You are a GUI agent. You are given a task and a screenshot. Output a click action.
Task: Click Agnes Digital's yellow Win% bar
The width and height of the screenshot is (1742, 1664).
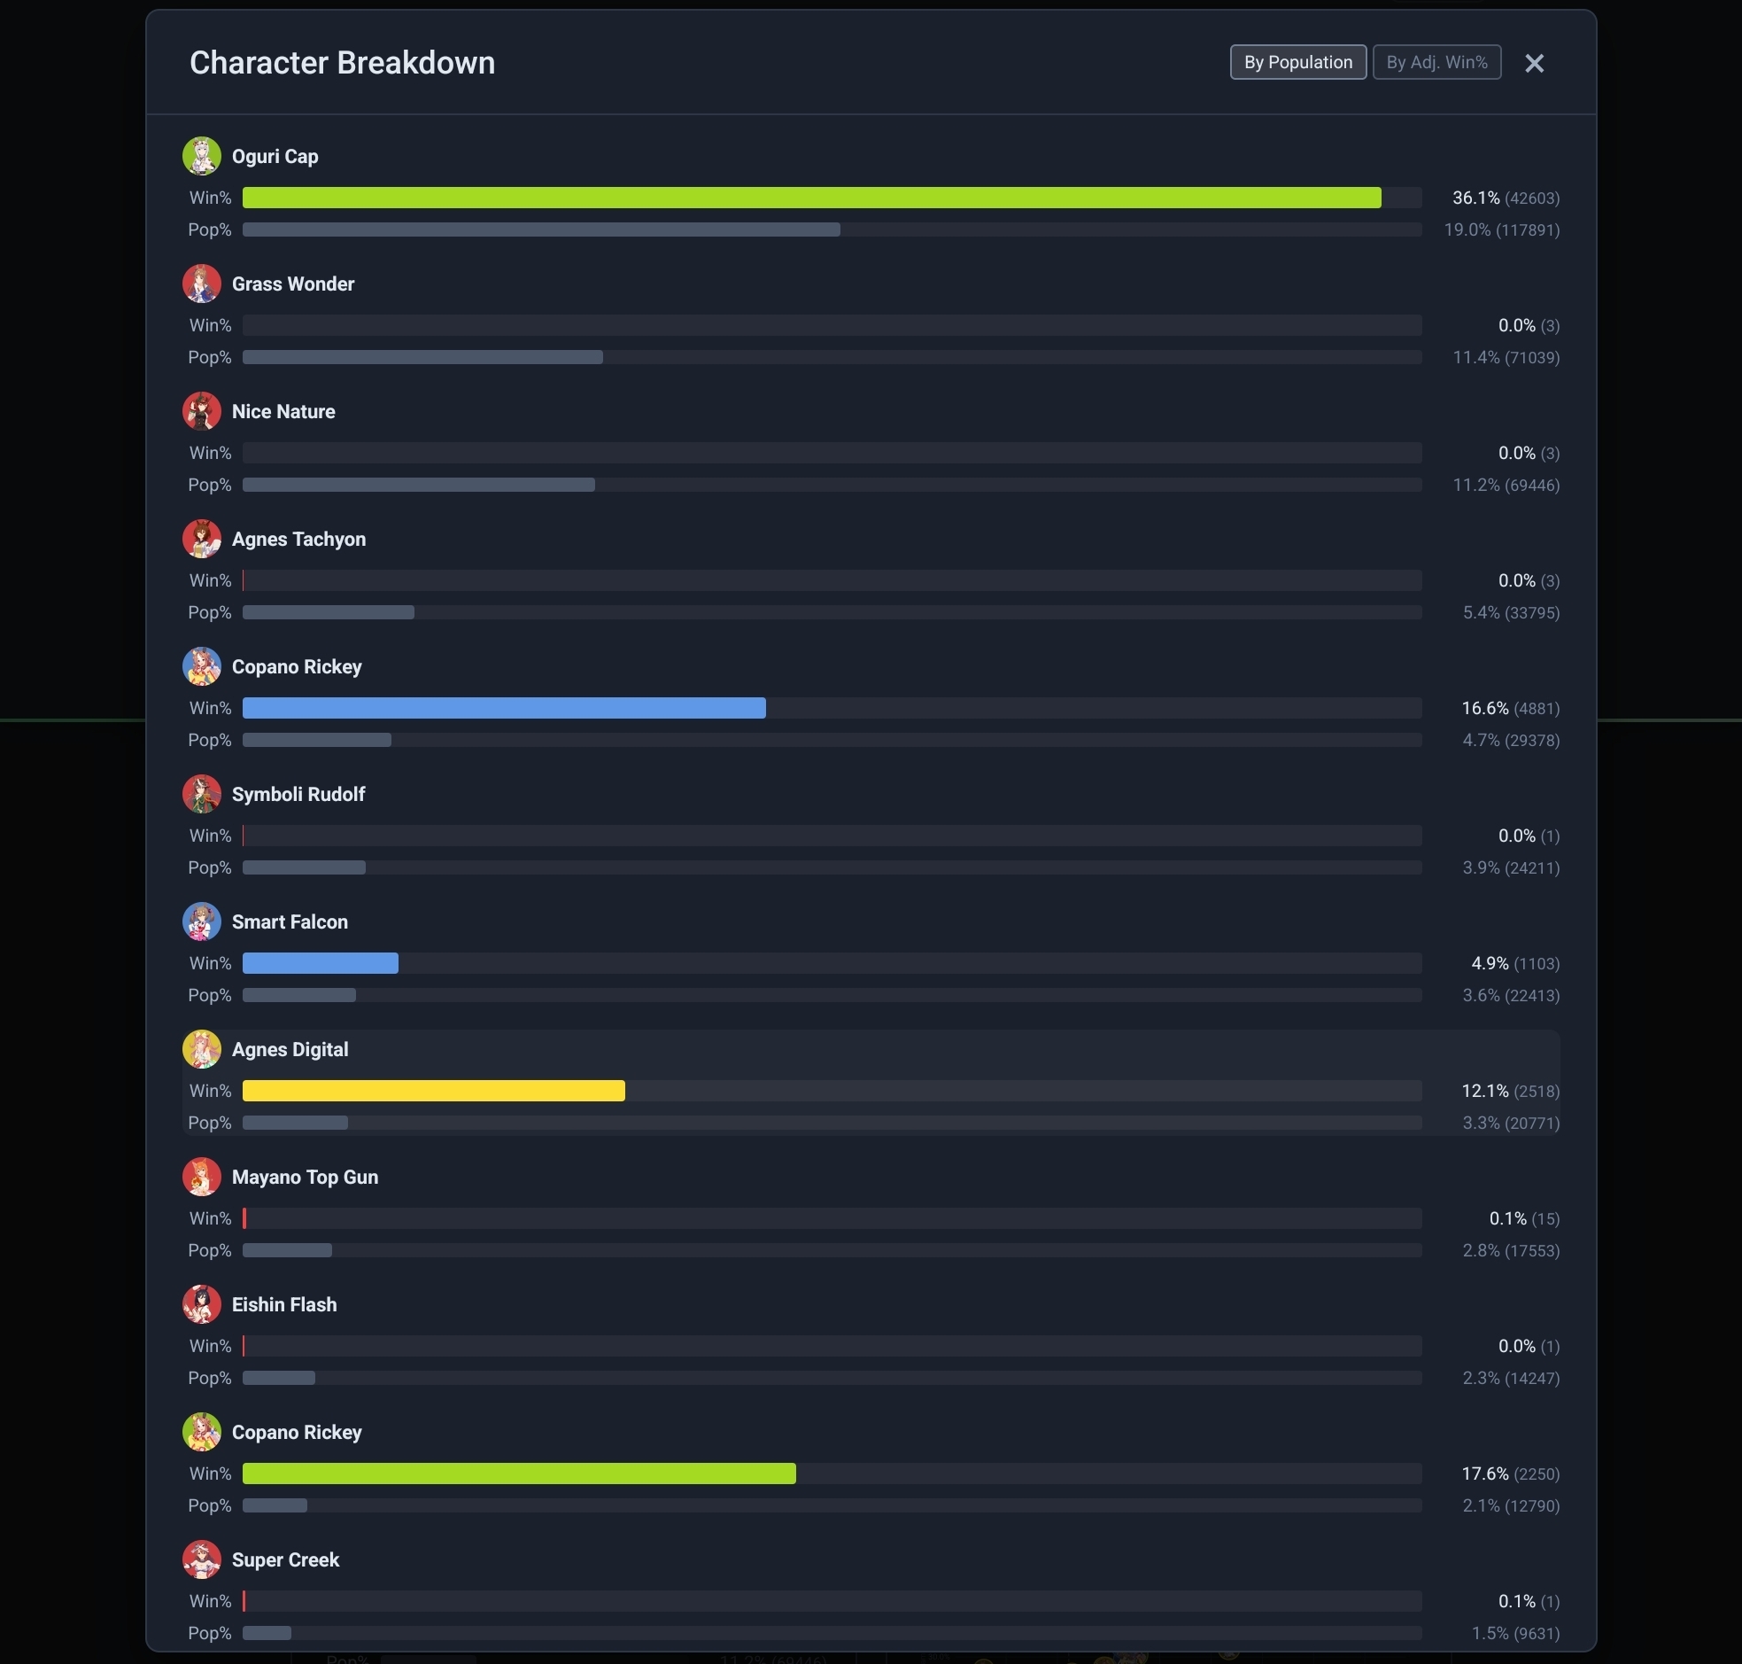point(433,1091)
